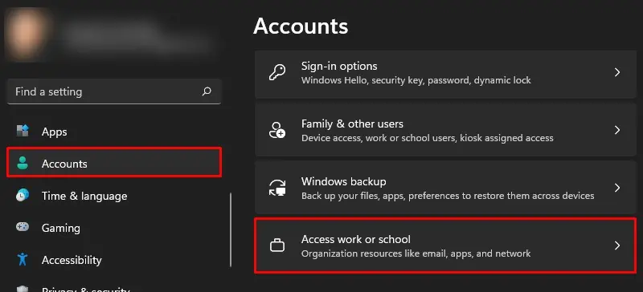
Task: Click the Windows backup sync icon
Action: tap(277, 188)
